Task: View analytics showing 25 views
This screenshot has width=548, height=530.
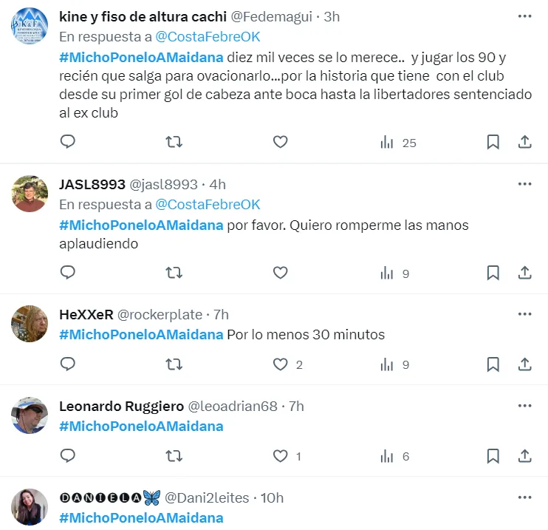Action: click(398, 143)
